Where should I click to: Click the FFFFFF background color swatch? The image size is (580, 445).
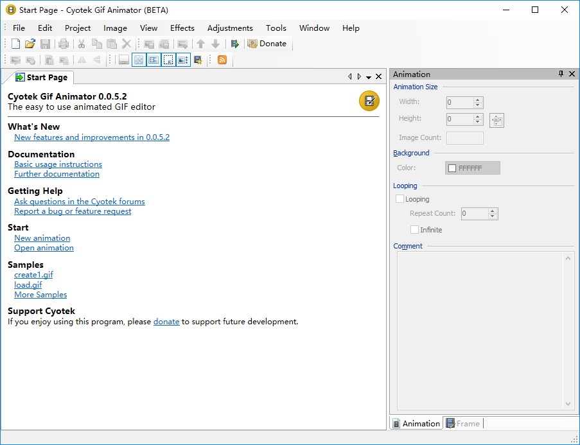point(472,168)
